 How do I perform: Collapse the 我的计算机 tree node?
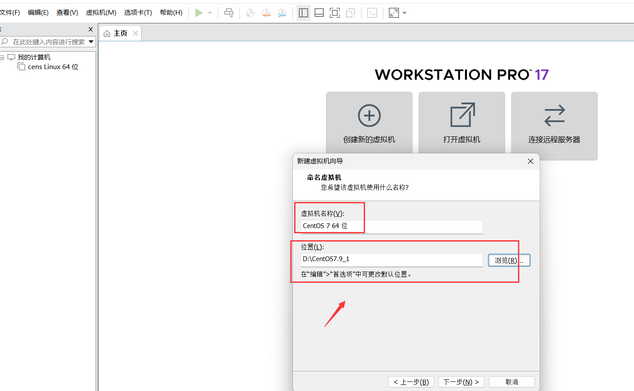(x=2, y=57)
